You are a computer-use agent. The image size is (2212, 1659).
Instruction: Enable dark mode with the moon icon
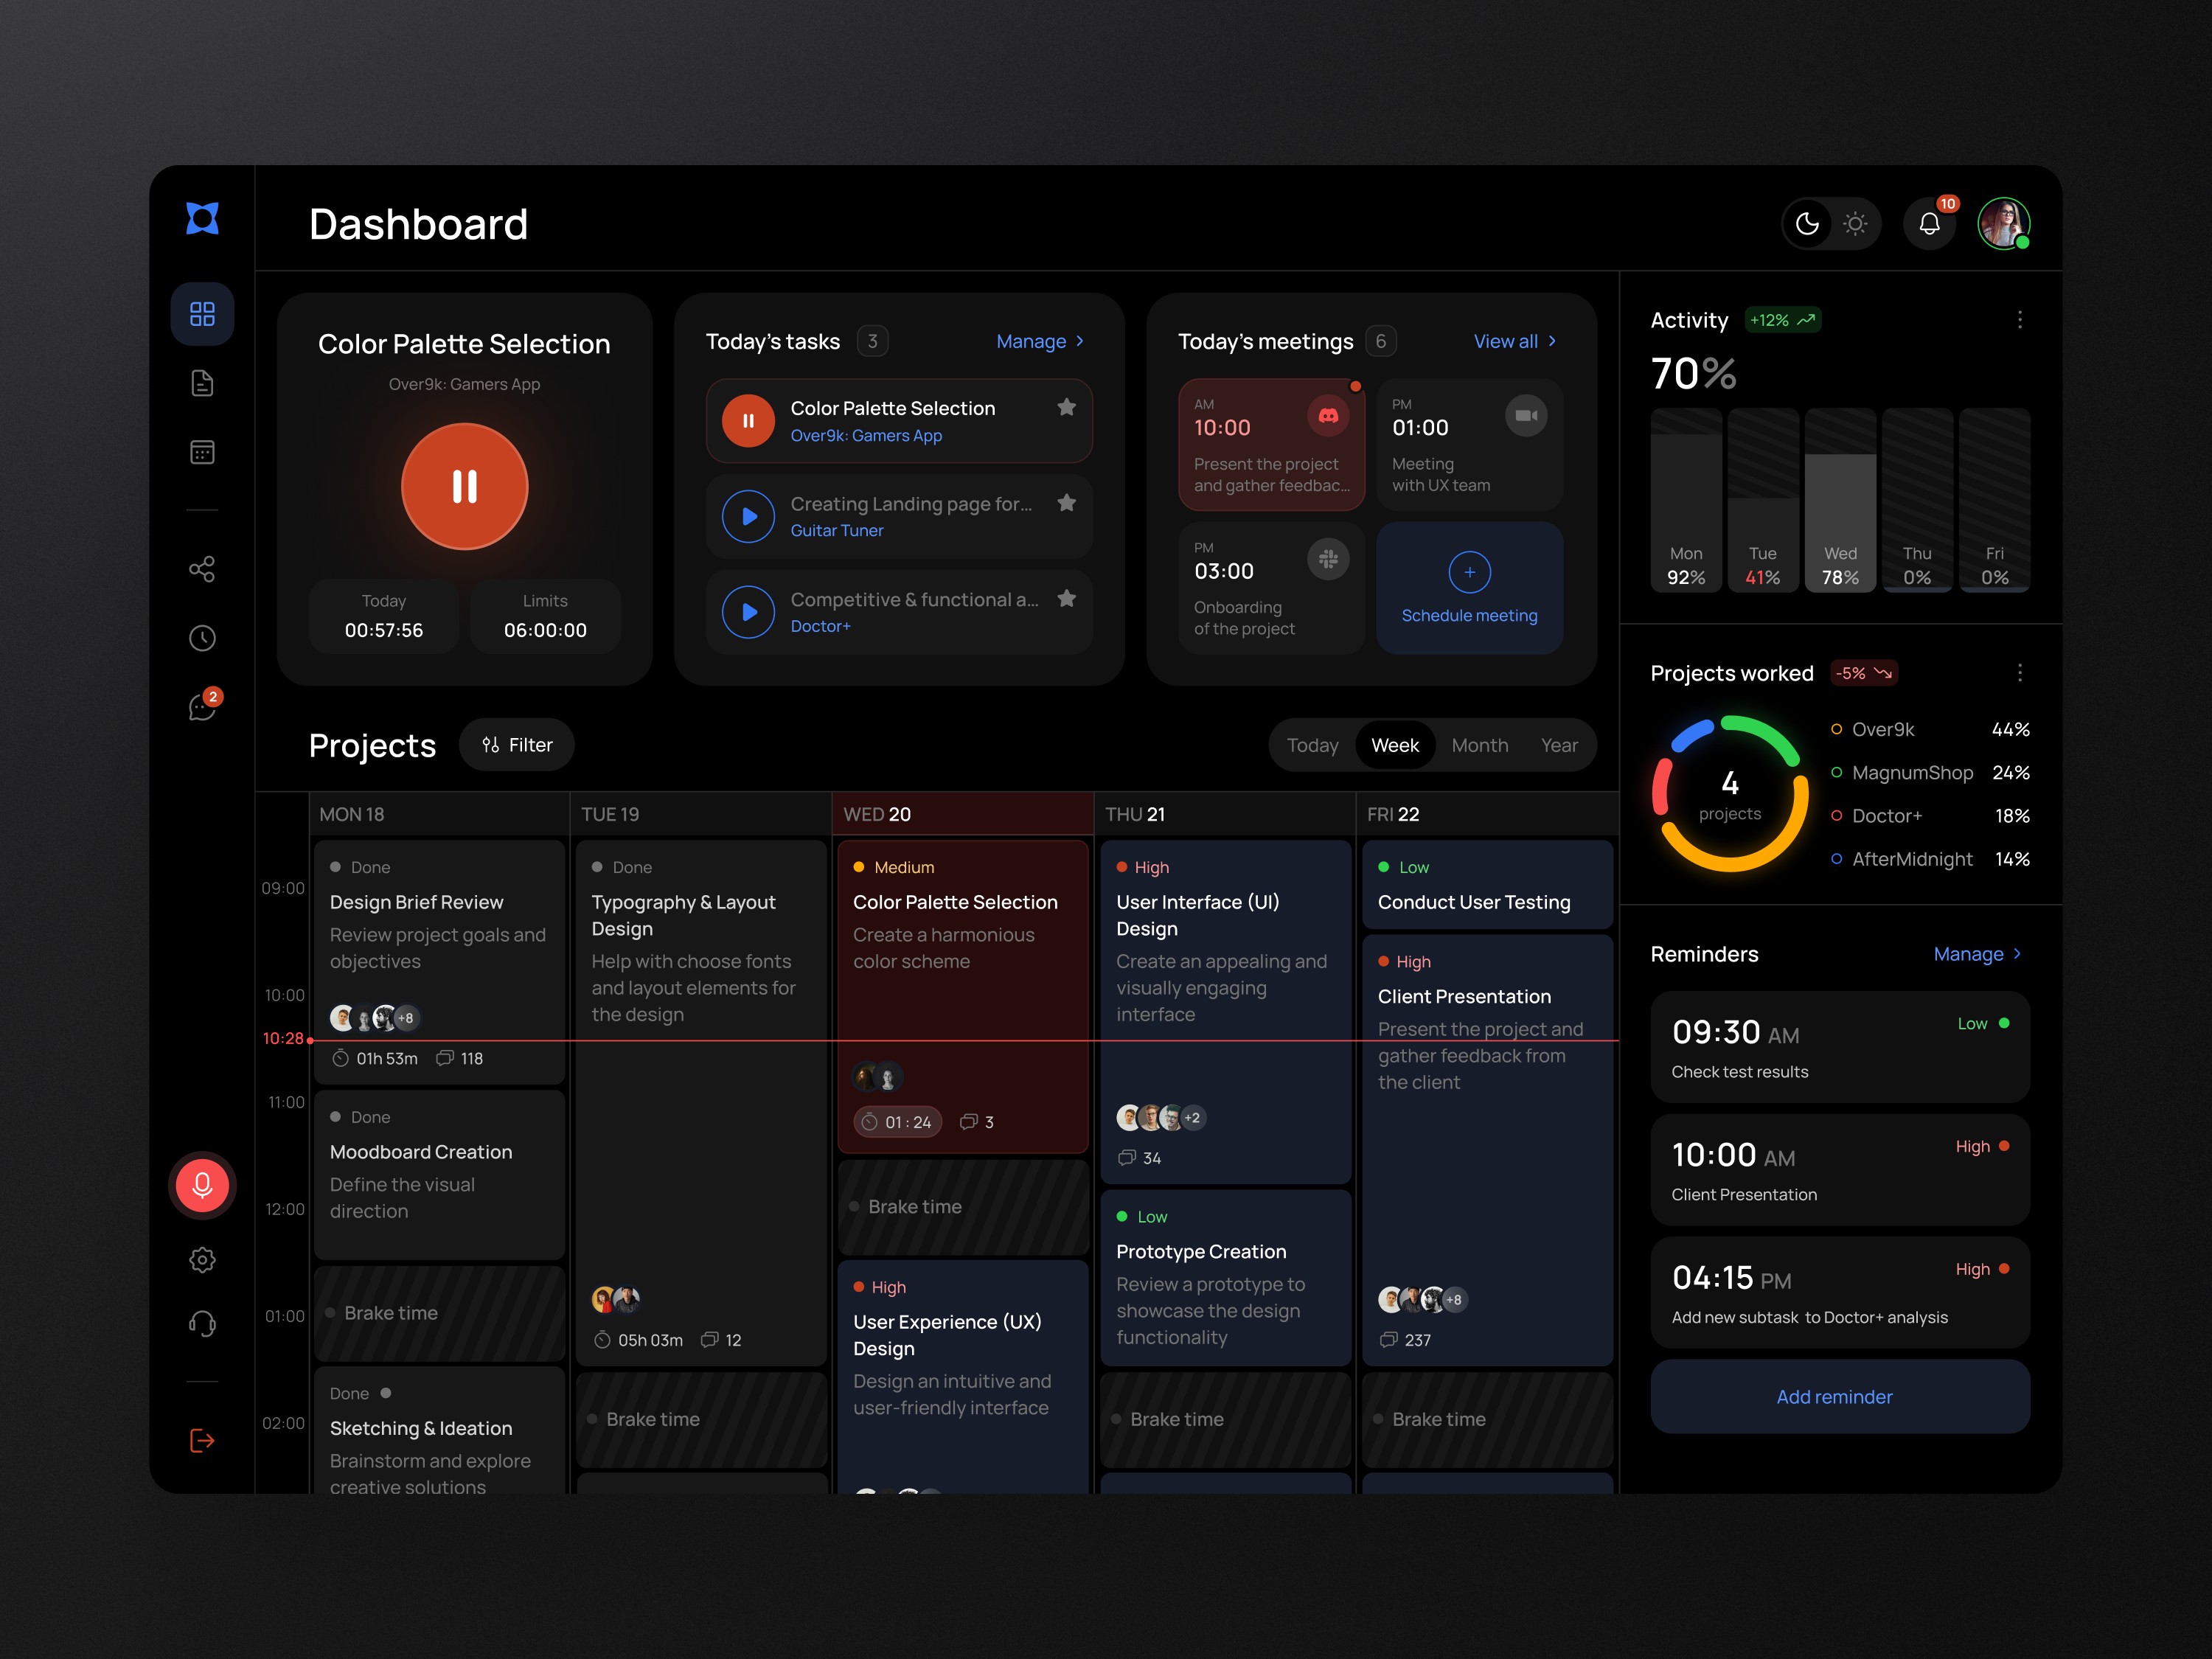[1807, 223]
